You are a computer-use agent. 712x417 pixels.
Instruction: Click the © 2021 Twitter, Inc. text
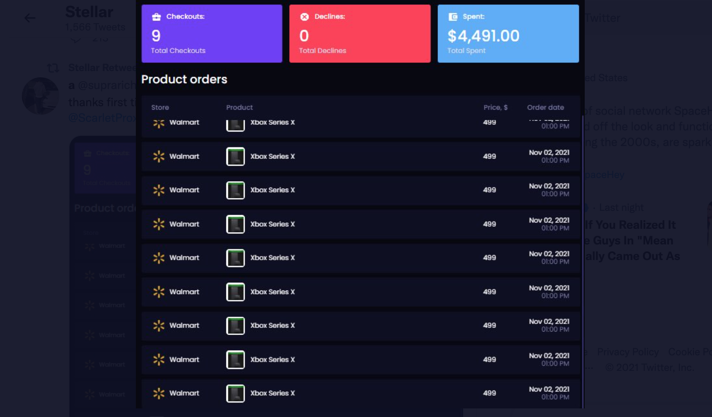[x=650, y=367]
